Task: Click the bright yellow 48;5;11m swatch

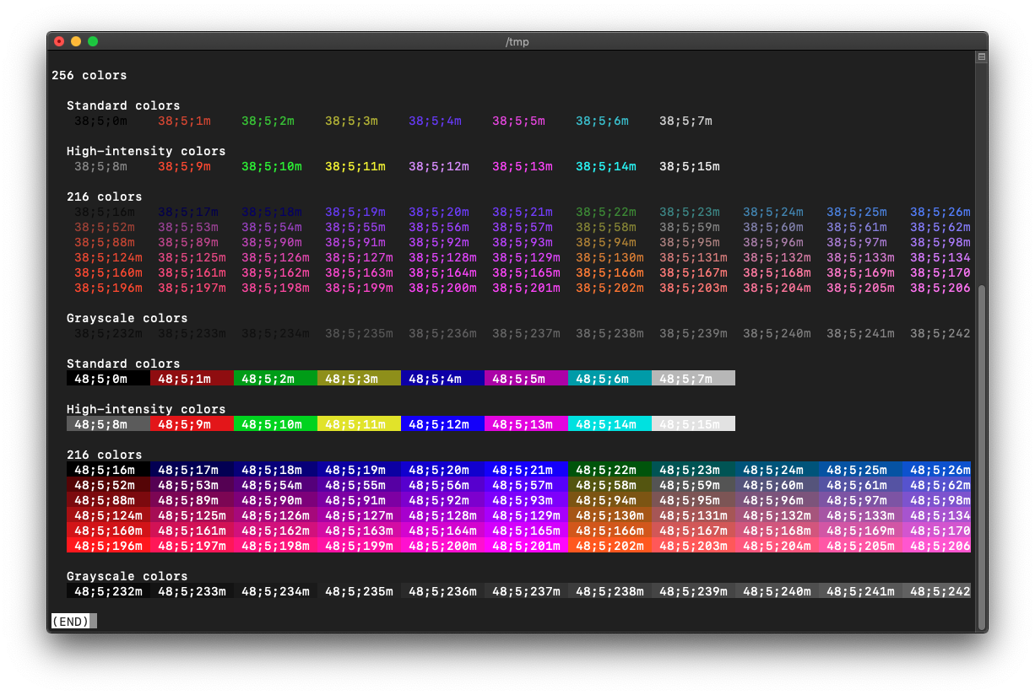Action: coord(359,424)
